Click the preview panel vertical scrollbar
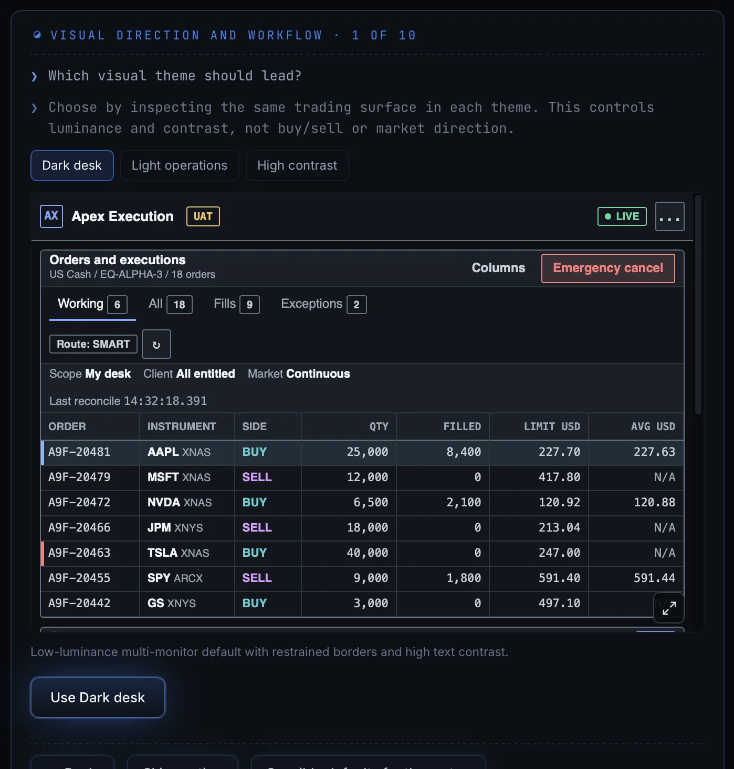Image resolution: width=734 pixels, height=769 pixels. coord(698,305)
